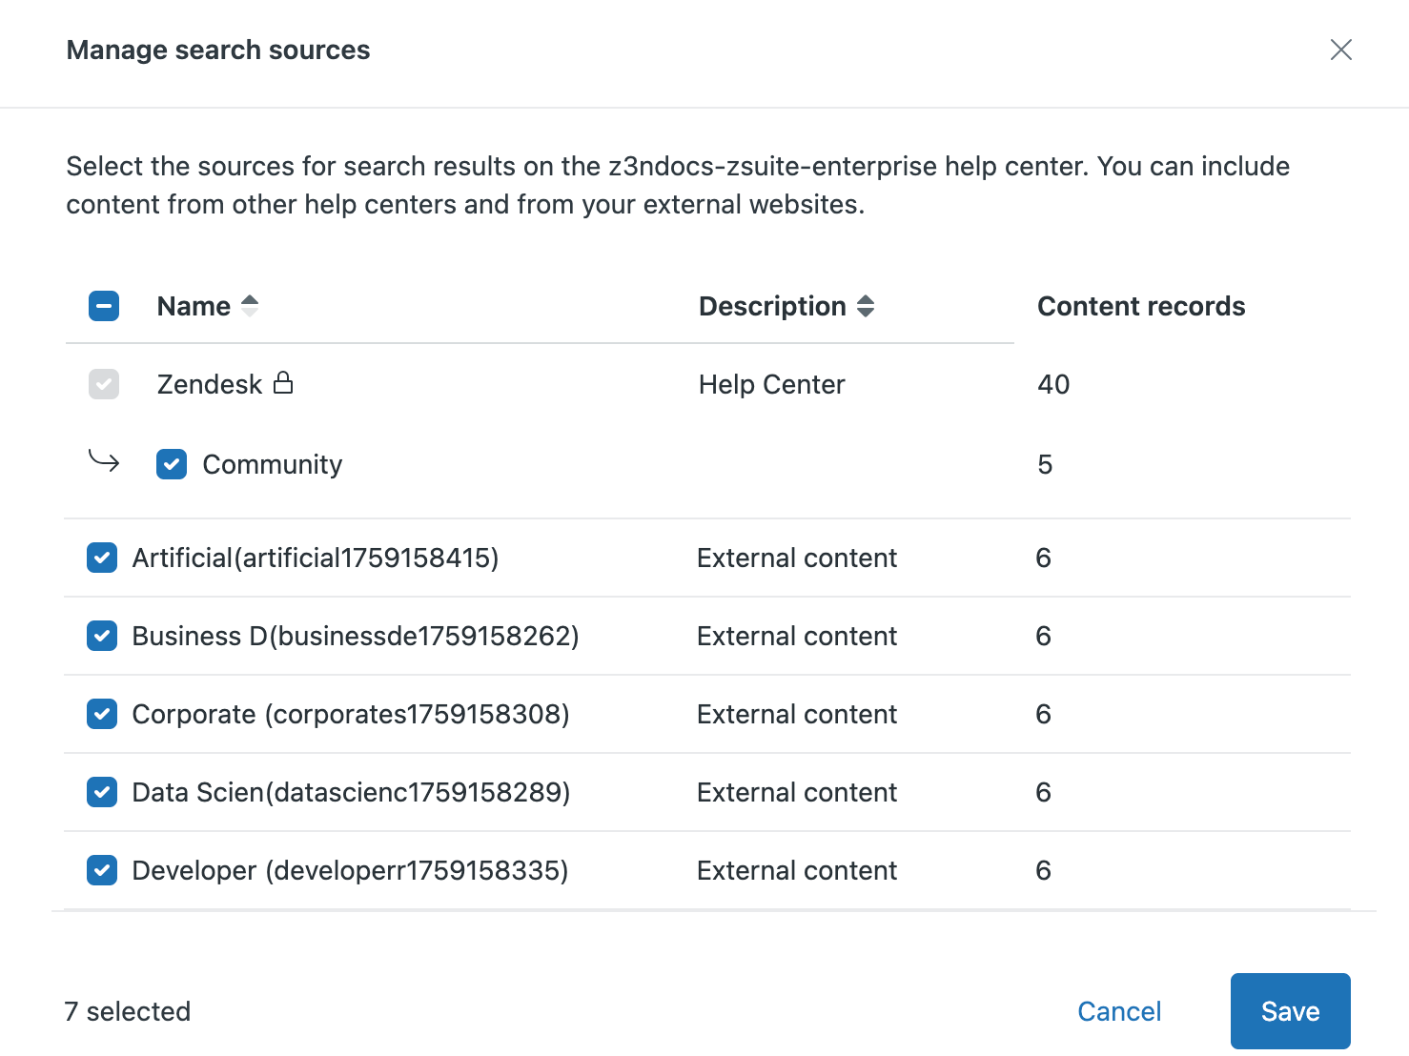Uncheck the Data Scien source checkbox
1409x1056 pixels.
tap(102, 792)
